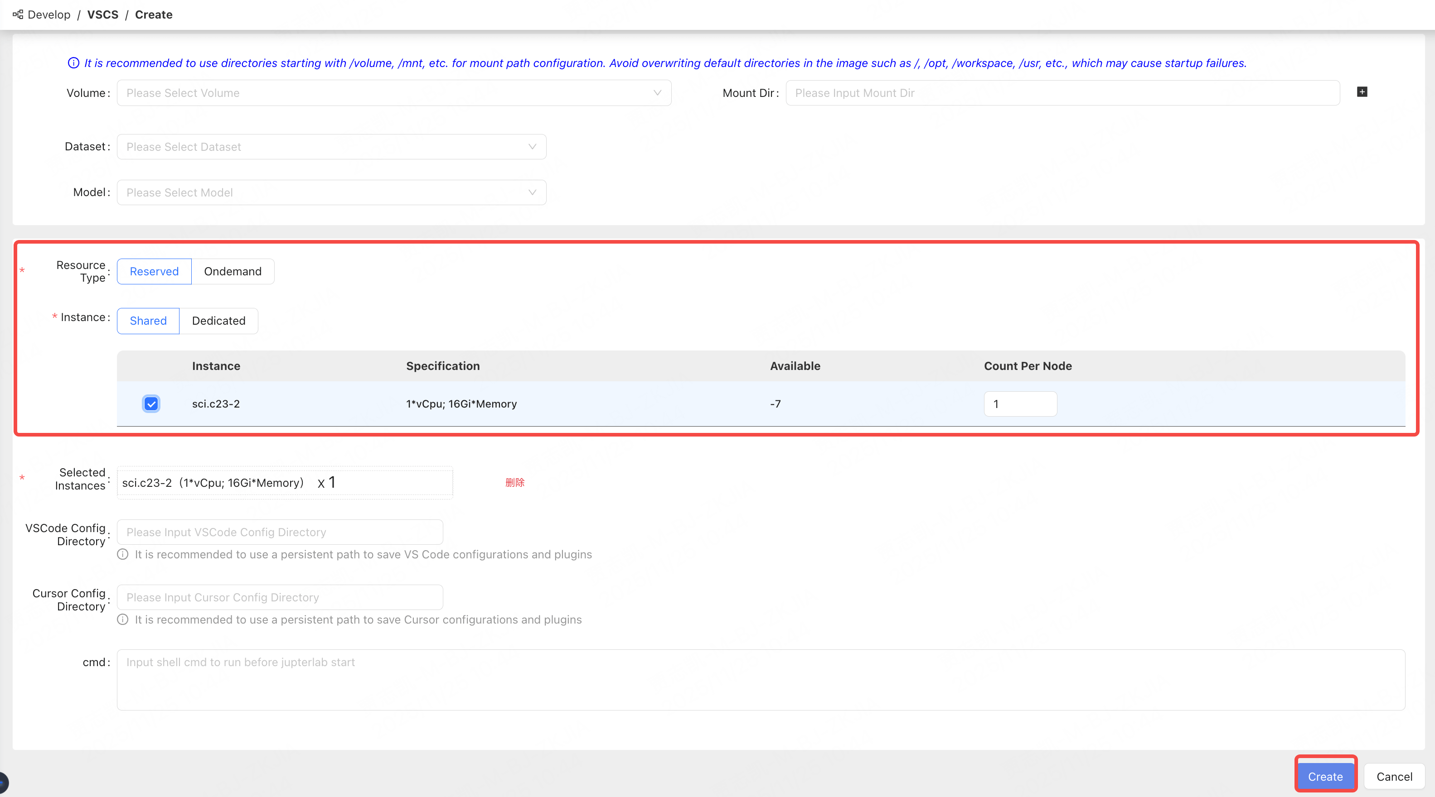
Task: Open the Dataset dropdown
Action: coord(331,147)
